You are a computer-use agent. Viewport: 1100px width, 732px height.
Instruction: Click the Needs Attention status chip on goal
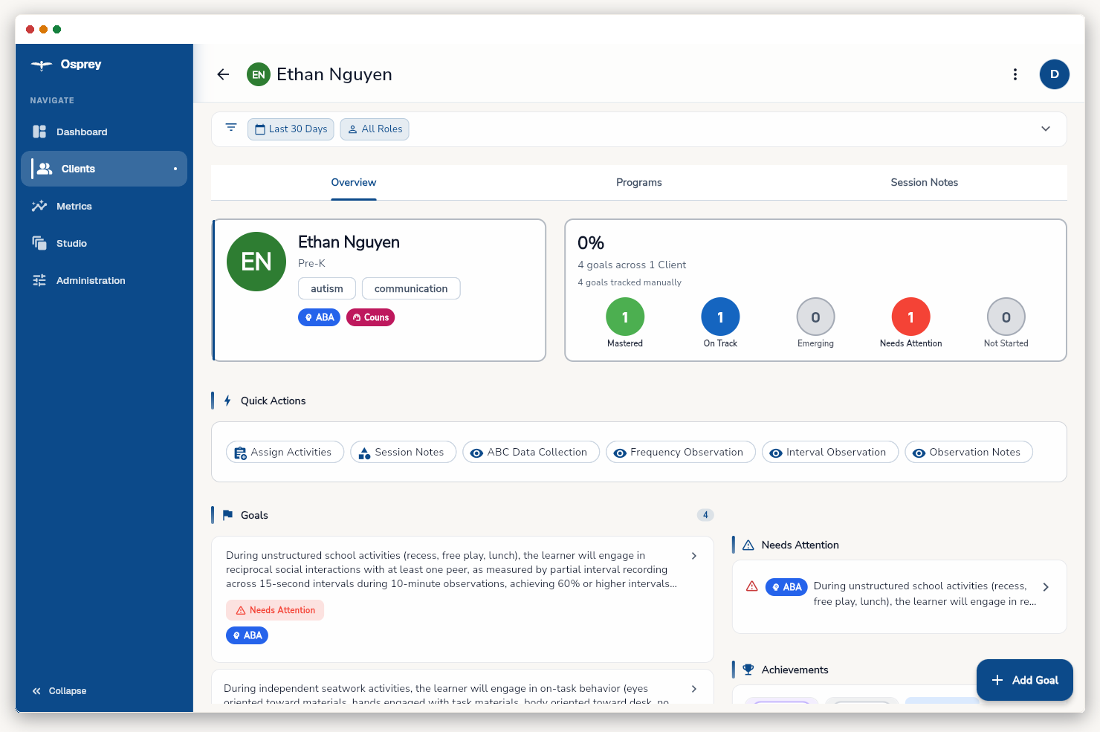point(275,610)
